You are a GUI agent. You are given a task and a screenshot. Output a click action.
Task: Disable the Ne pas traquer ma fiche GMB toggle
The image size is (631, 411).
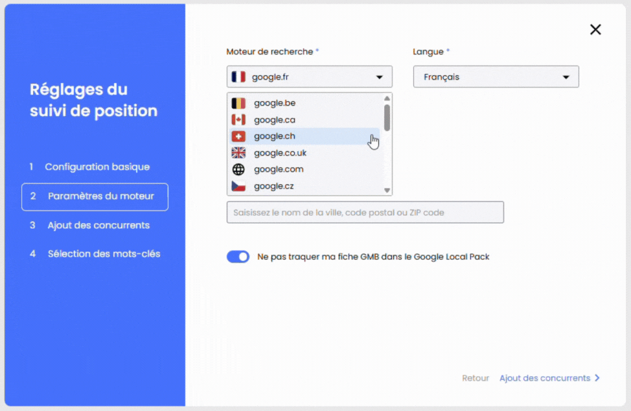point(238,257)
